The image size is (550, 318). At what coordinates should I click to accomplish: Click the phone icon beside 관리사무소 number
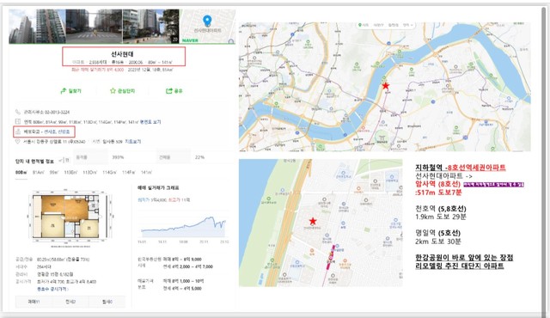[18, 113]
